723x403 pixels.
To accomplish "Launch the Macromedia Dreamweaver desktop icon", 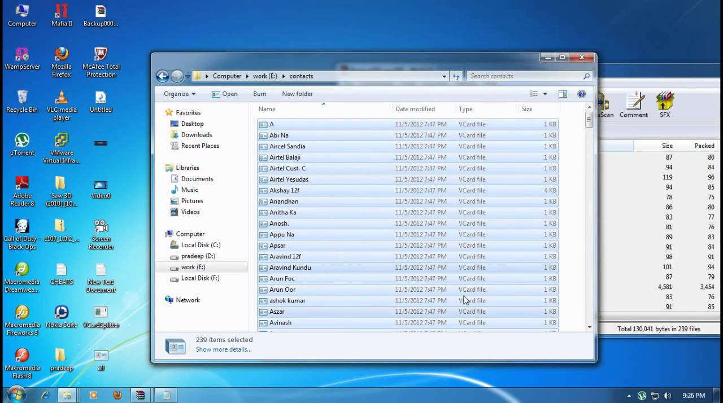I will [22, 277].
